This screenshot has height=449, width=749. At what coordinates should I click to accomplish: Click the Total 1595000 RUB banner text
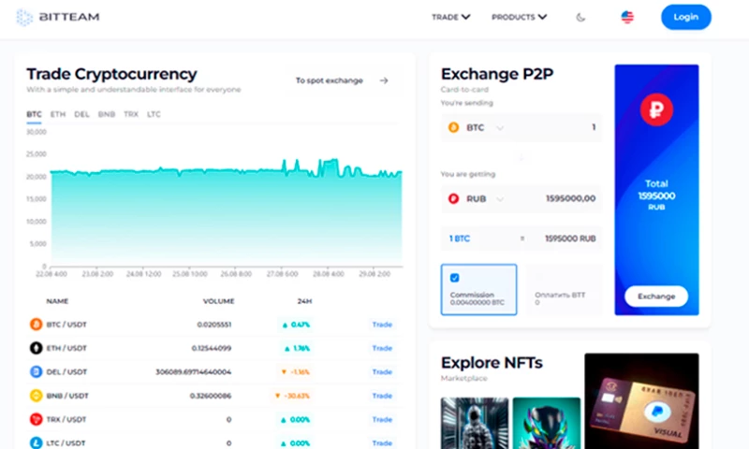[656, 196]
